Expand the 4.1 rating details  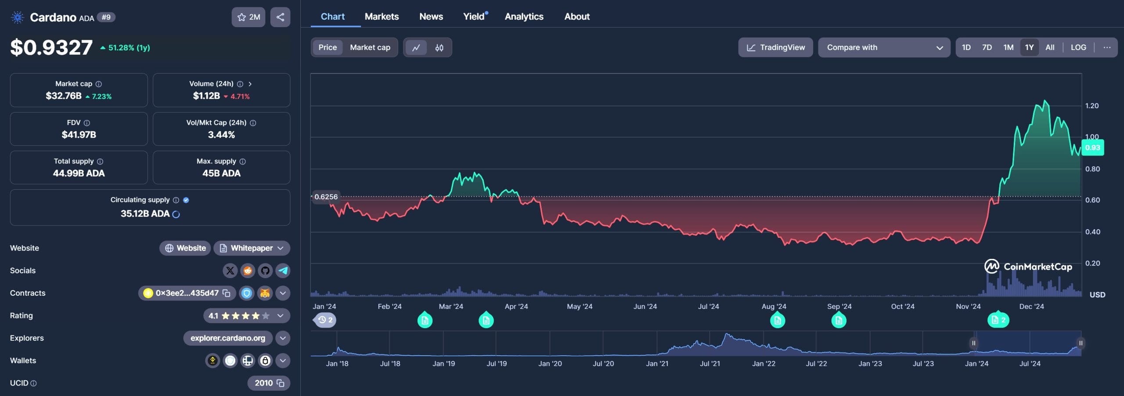246,316
